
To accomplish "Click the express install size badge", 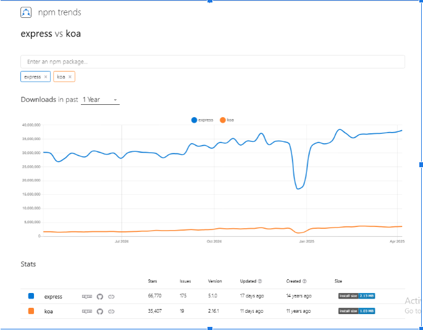I will (x=356, y=296).
